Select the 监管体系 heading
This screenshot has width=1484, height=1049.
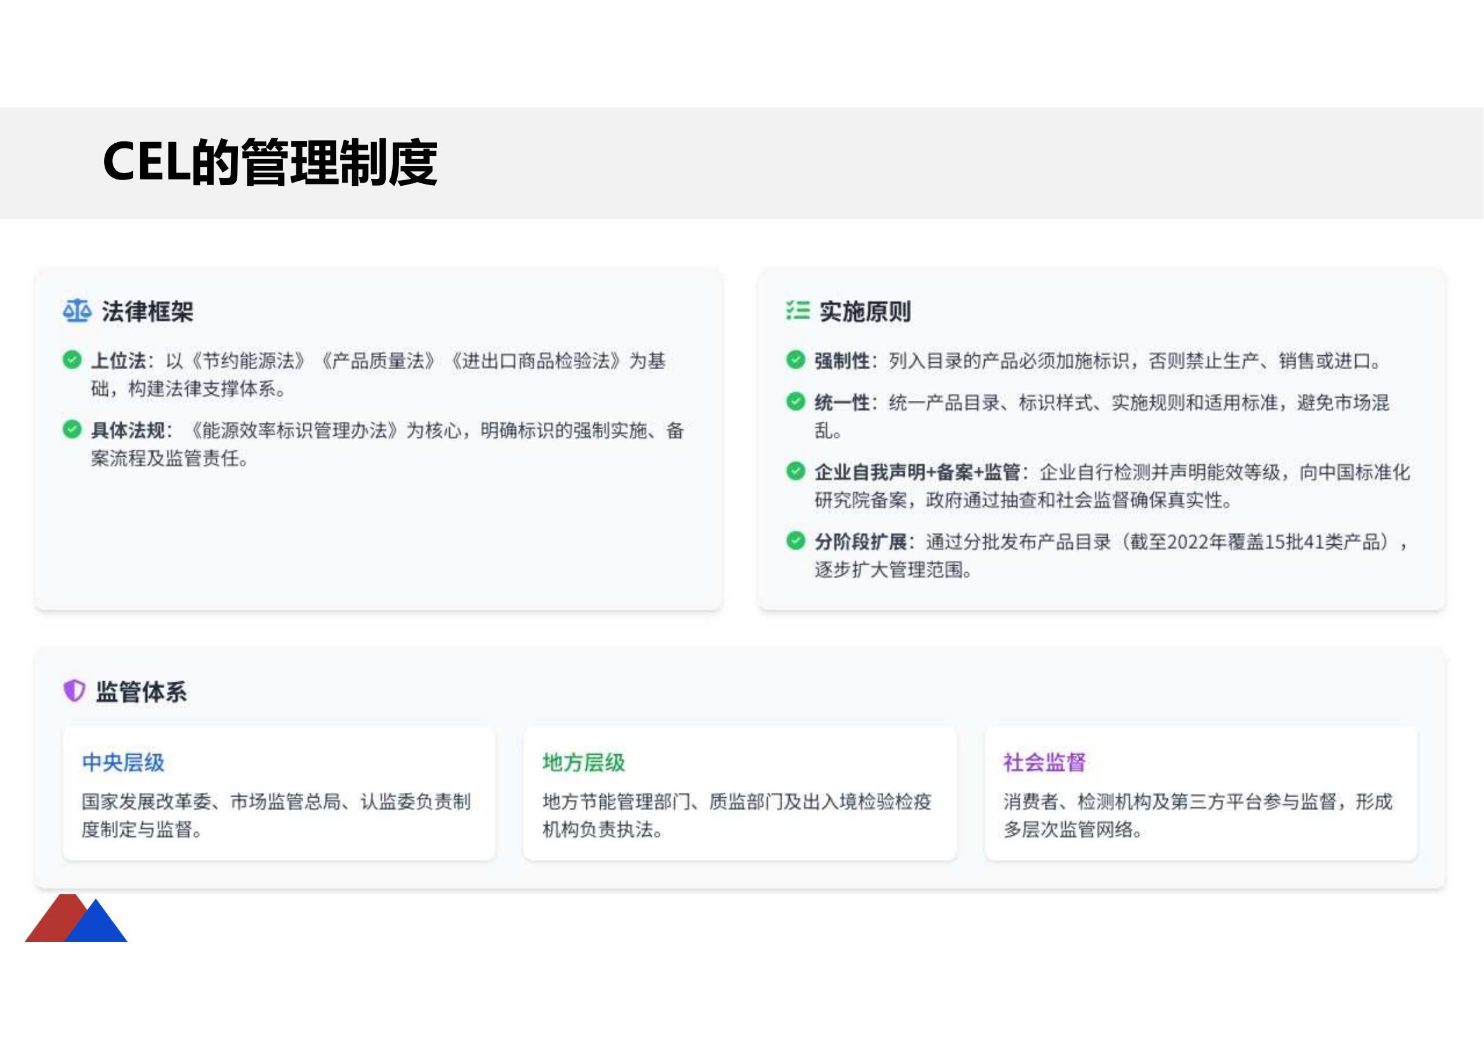[141, 692]
